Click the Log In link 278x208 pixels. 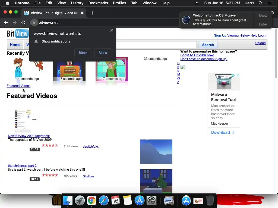(263, 35)
